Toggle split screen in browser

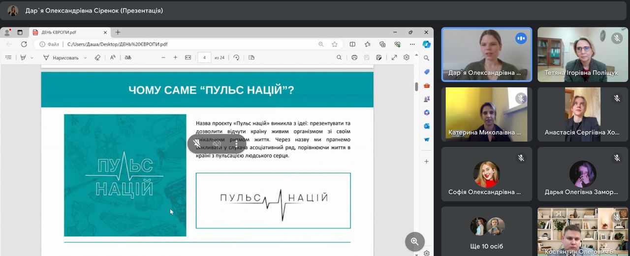[x=352, y=44]
